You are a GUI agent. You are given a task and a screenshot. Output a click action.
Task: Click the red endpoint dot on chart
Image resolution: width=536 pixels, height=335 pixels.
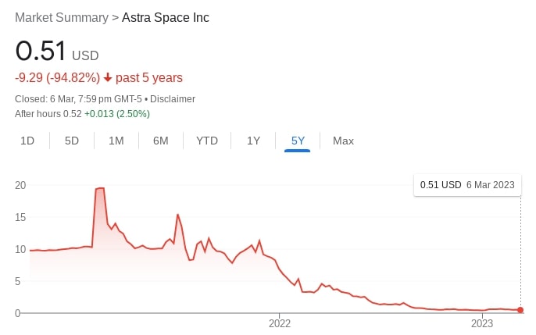520,311
